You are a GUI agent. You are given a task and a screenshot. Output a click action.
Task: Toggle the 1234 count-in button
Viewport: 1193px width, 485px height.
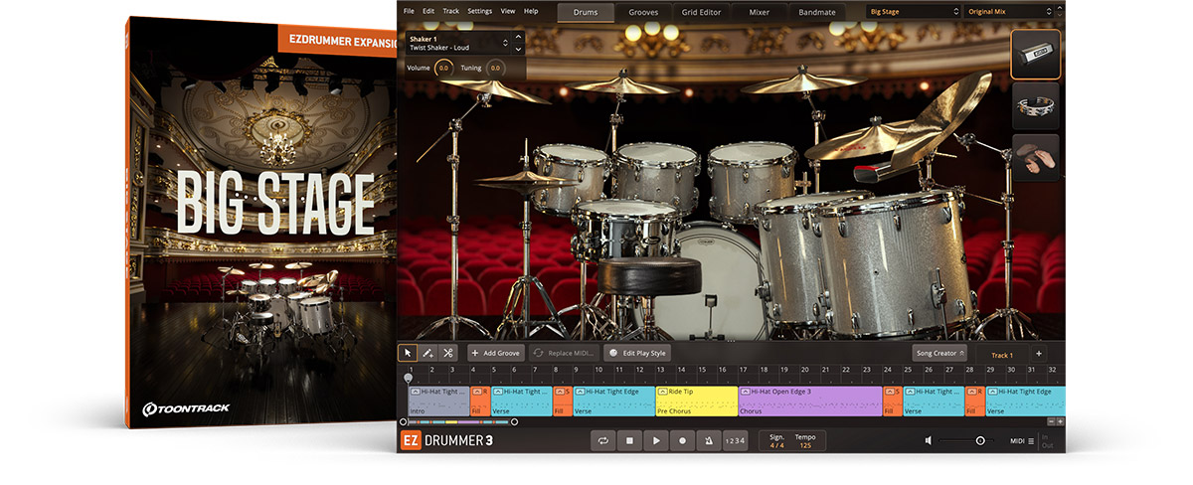pos(735,440)
